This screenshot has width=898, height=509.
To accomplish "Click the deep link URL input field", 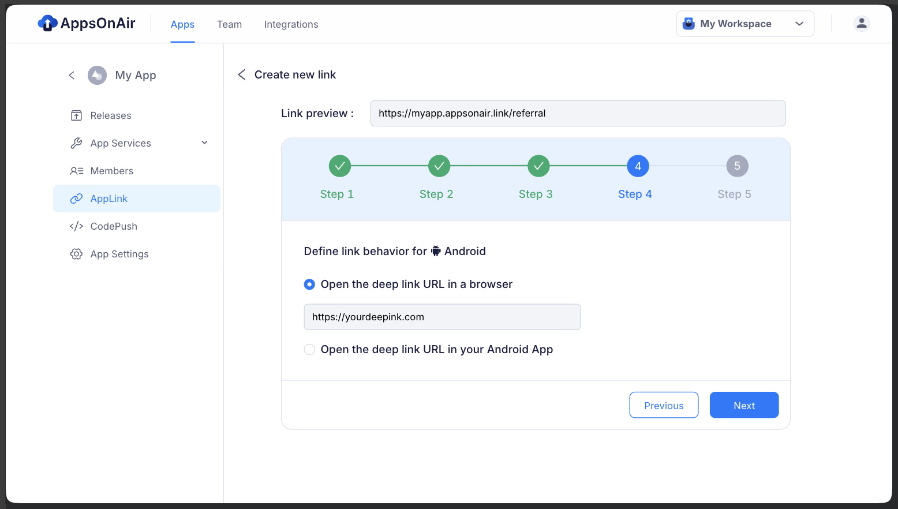I will (x=442, y=317).
